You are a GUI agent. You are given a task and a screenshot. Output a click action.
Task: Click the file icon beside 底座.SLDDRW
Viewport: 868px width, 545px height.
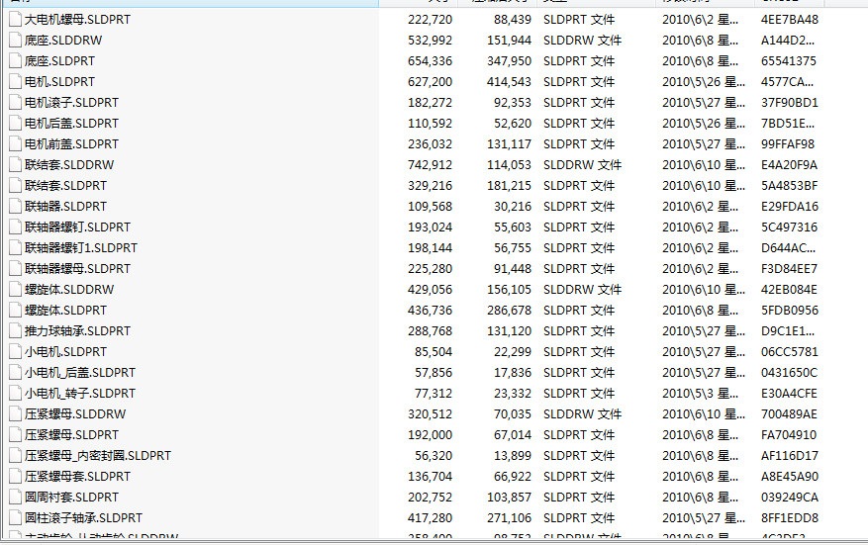16,41
